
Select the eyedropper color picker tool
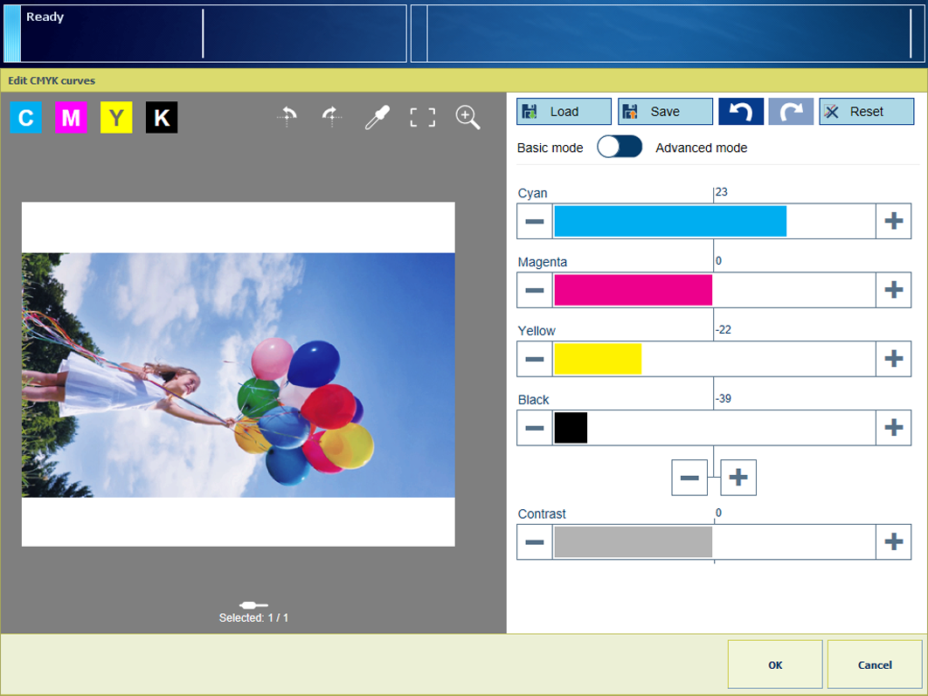click(377, 118)
